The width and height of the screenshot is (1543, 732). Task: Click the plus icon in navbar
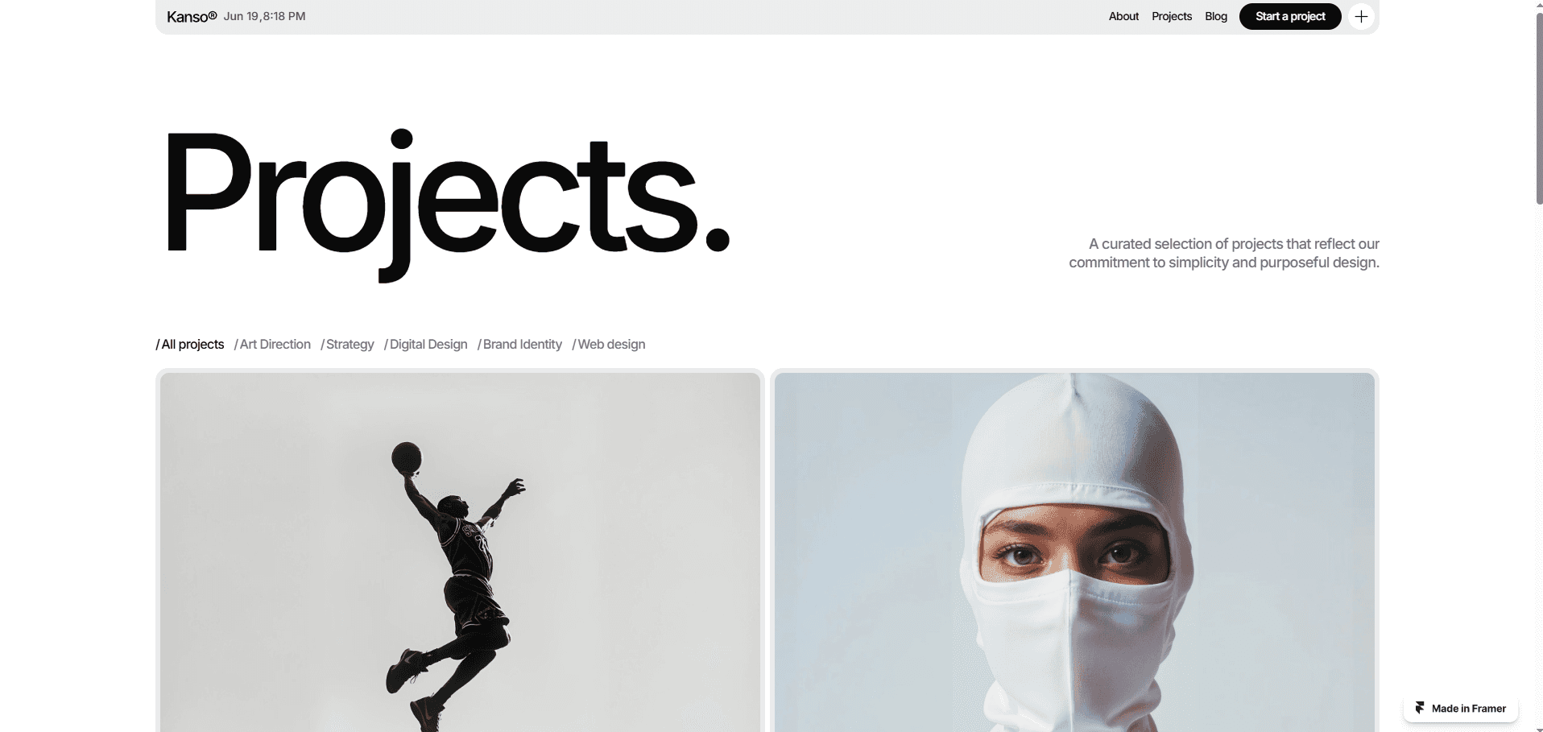point(1361,16)
